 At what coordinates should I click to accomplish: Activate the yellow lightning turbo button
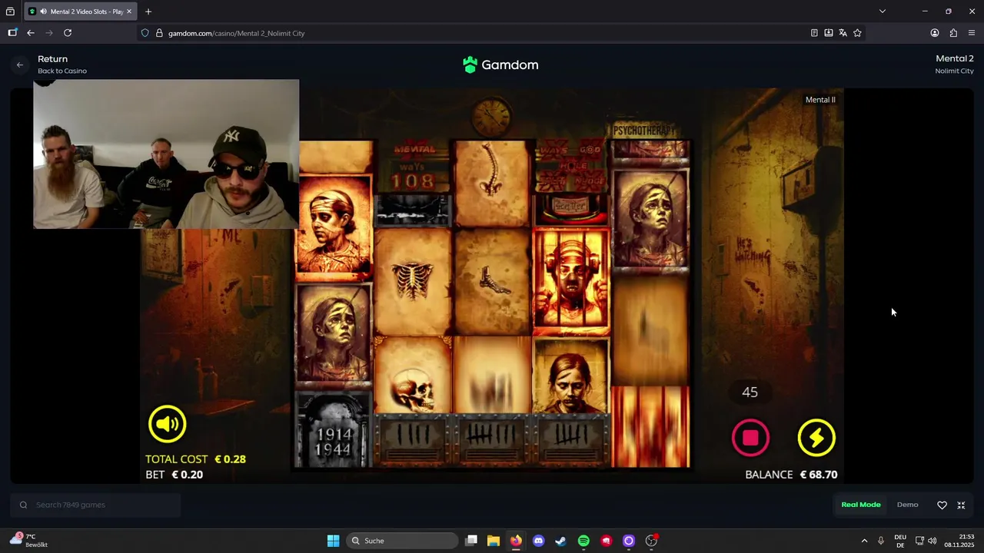coord(816,438)
